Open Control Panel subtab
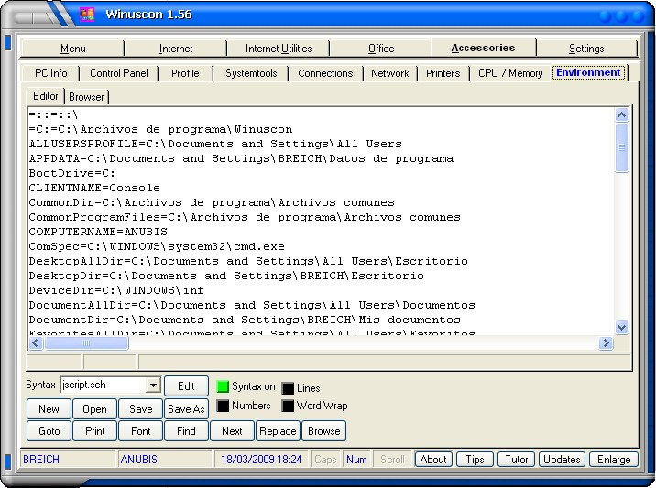 tap(119, 73)
